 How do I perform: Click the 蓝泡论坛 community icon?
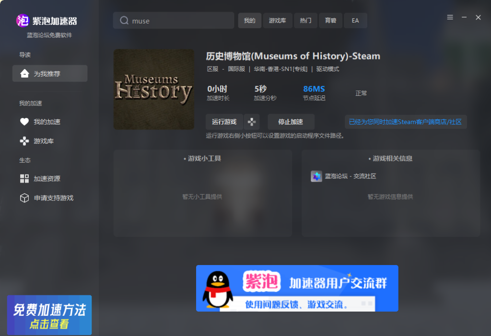[x=316, y=176]
